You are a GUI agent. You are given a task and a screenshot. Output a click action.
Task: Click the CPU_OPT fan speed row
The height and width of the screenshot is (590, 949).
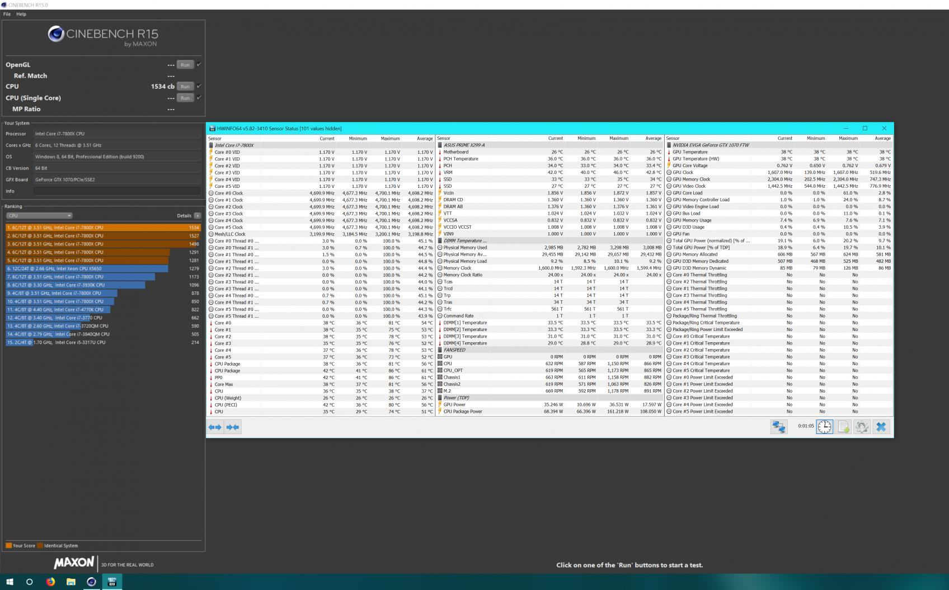click(x=549, y=370)
